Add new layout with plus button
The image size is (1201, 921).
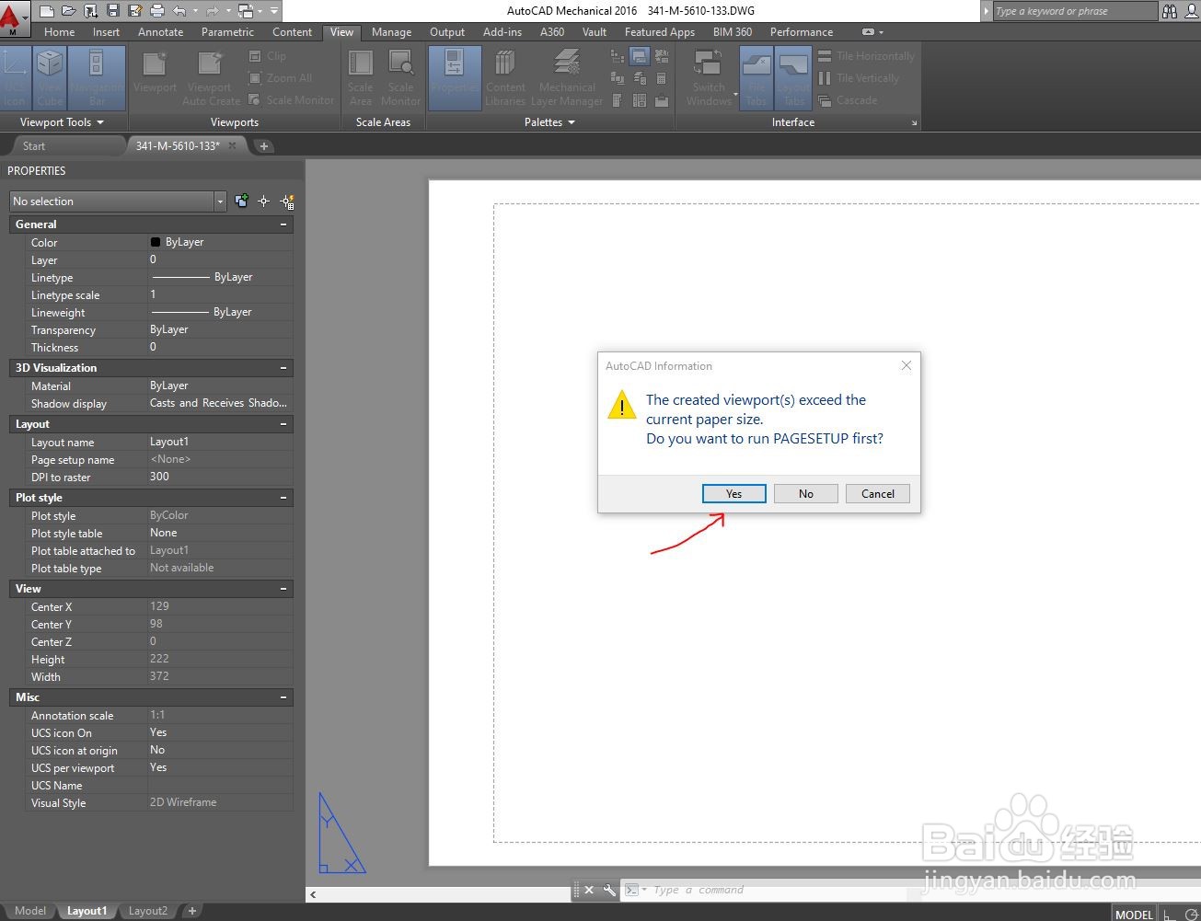[x=191, y=911]
